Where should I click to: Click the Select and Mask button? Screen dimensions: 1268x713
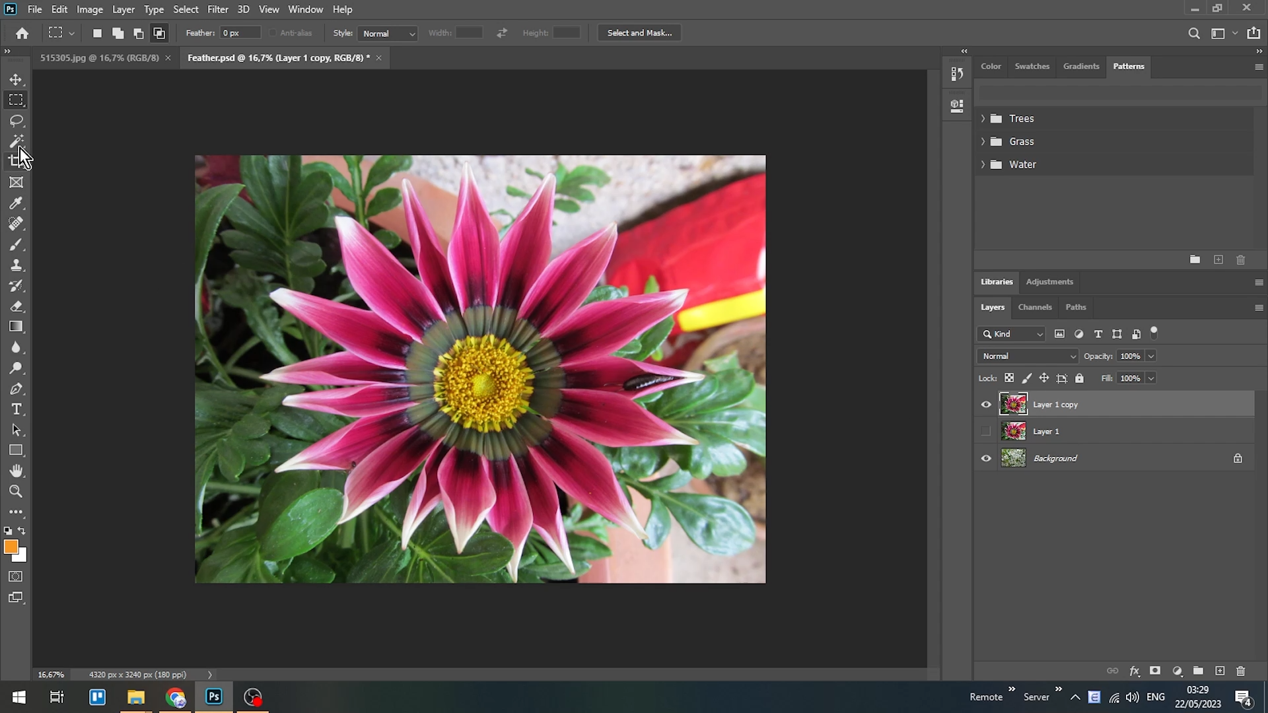coord(638,32)
